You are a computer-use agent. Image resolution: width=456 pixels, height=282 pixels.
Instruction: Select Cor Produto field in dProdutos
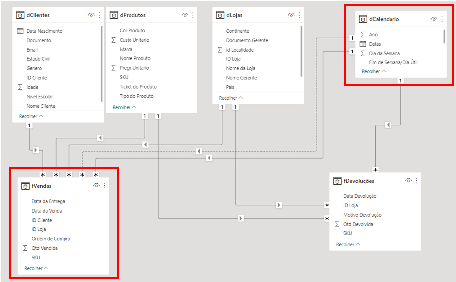(132, 31)
